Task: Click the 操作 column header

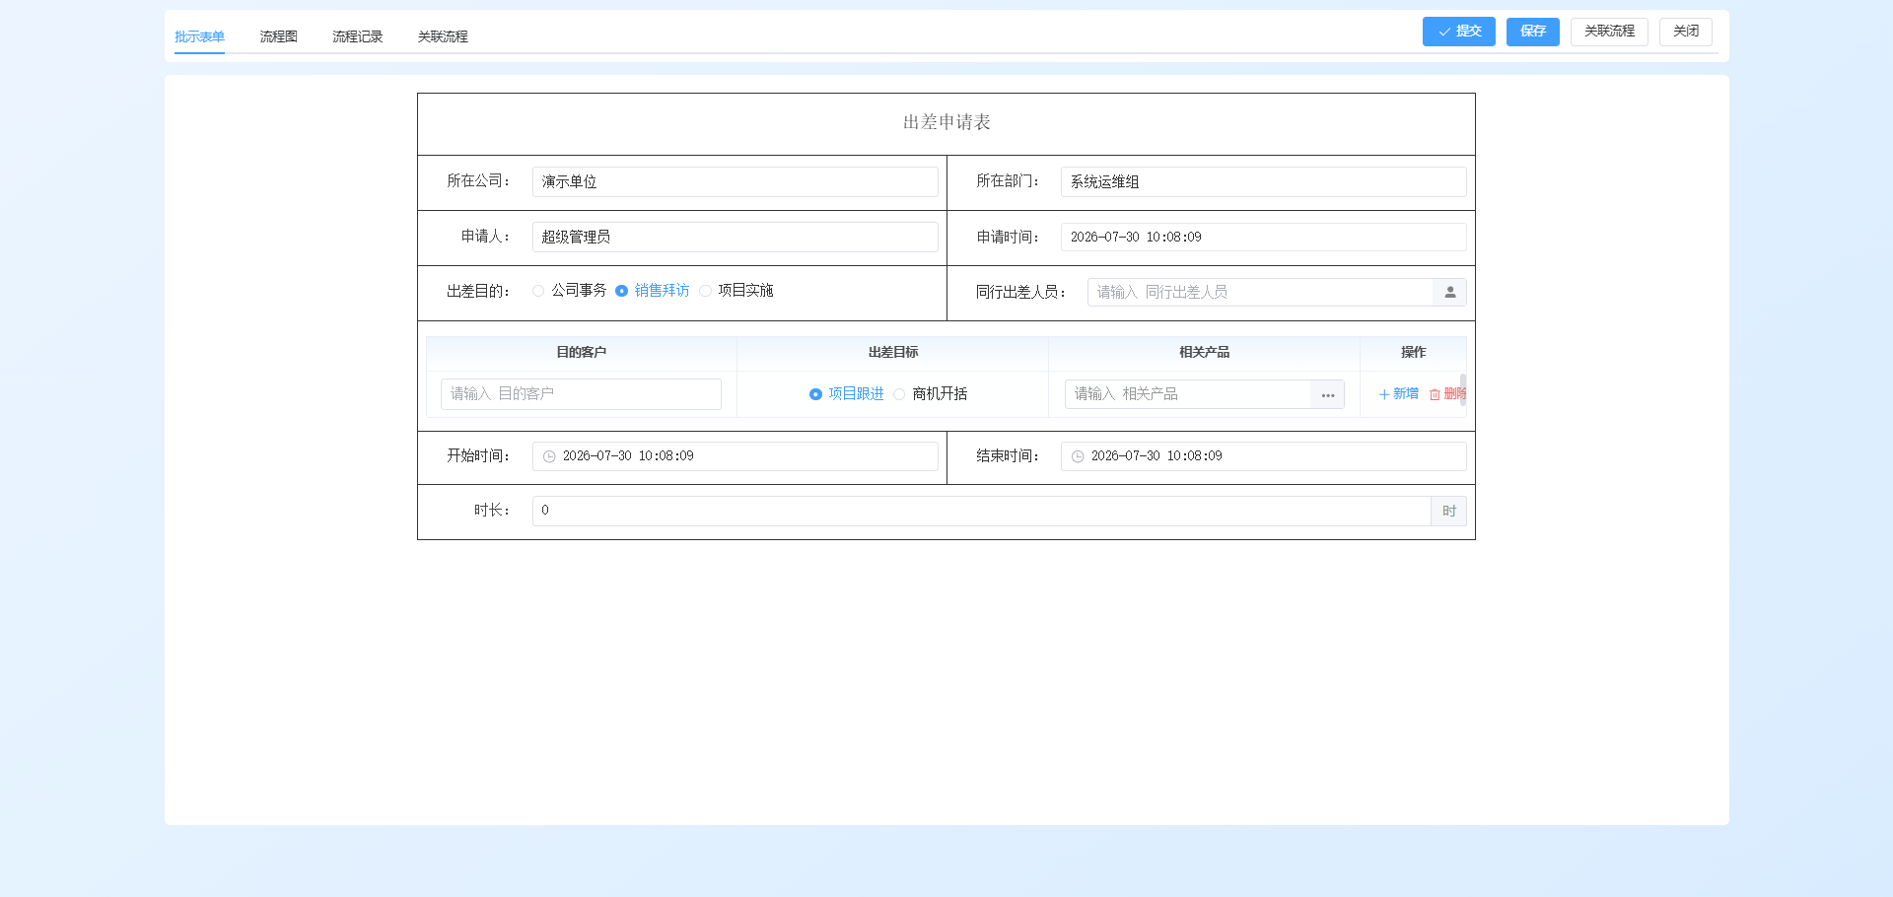Action: coord(1414,353)
